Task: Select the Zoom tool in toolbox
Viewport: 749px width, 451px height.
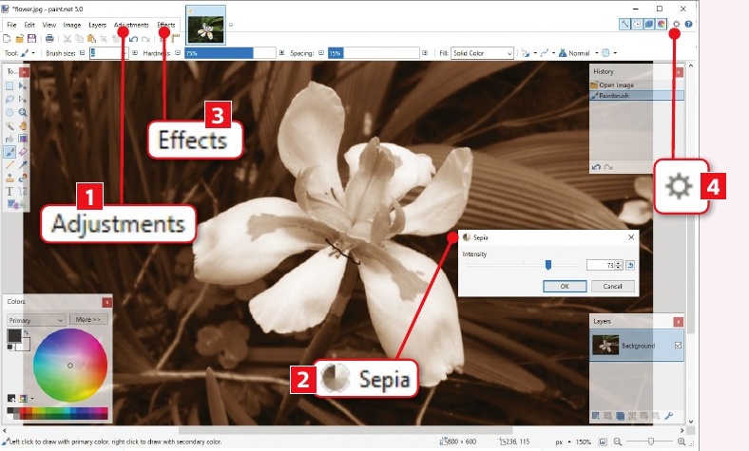Action: (x=23, y=111)
